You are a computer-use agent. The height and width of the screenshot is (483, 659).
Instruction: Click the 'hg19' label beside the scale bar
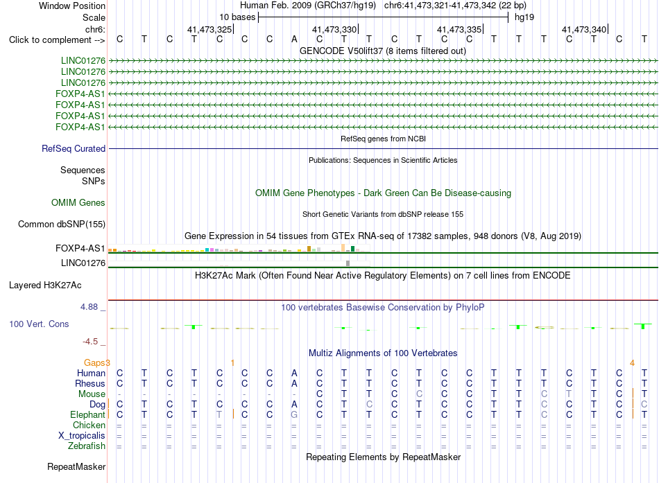tap(524, 17)
